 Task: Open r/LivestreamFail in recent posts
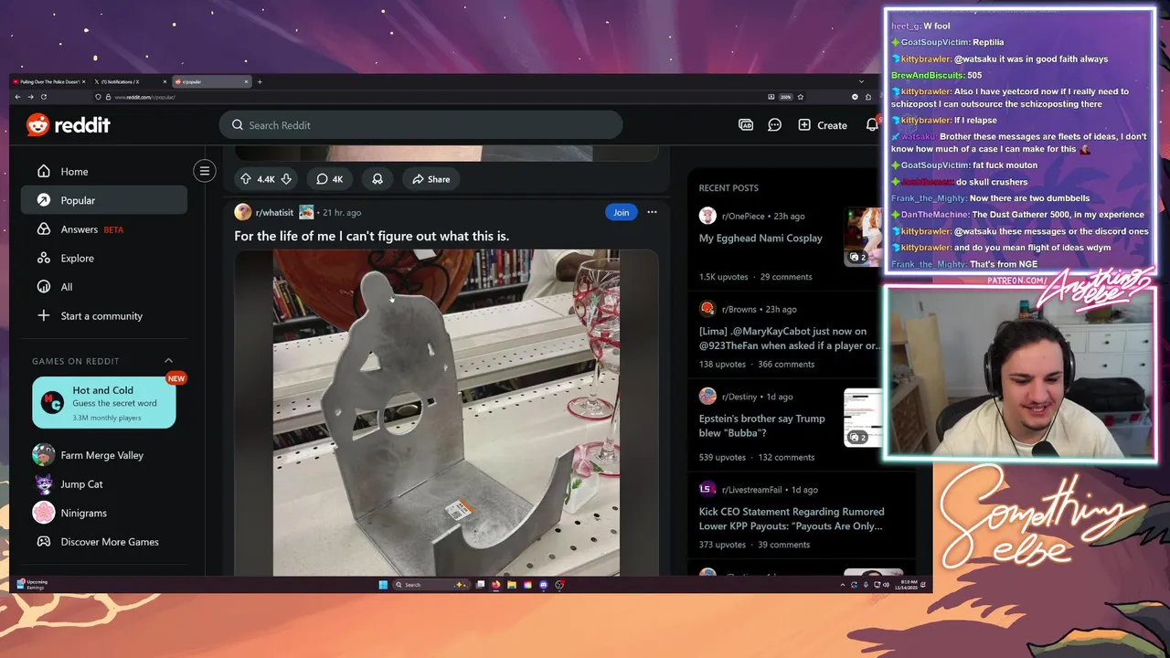coord(755,490)
